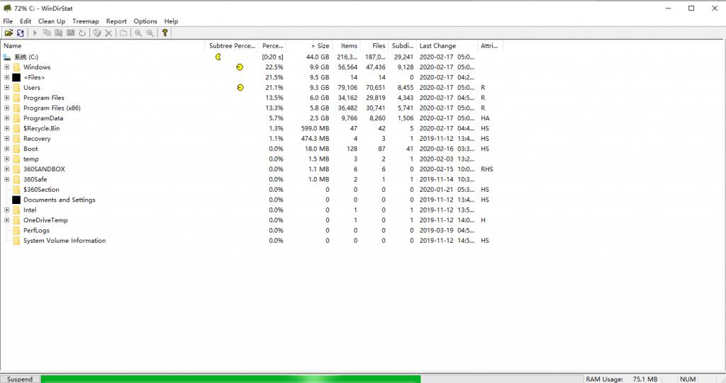Click the Delete permanently X icon
The height and width of the screenshot is (383, 726).
(108, 33)
